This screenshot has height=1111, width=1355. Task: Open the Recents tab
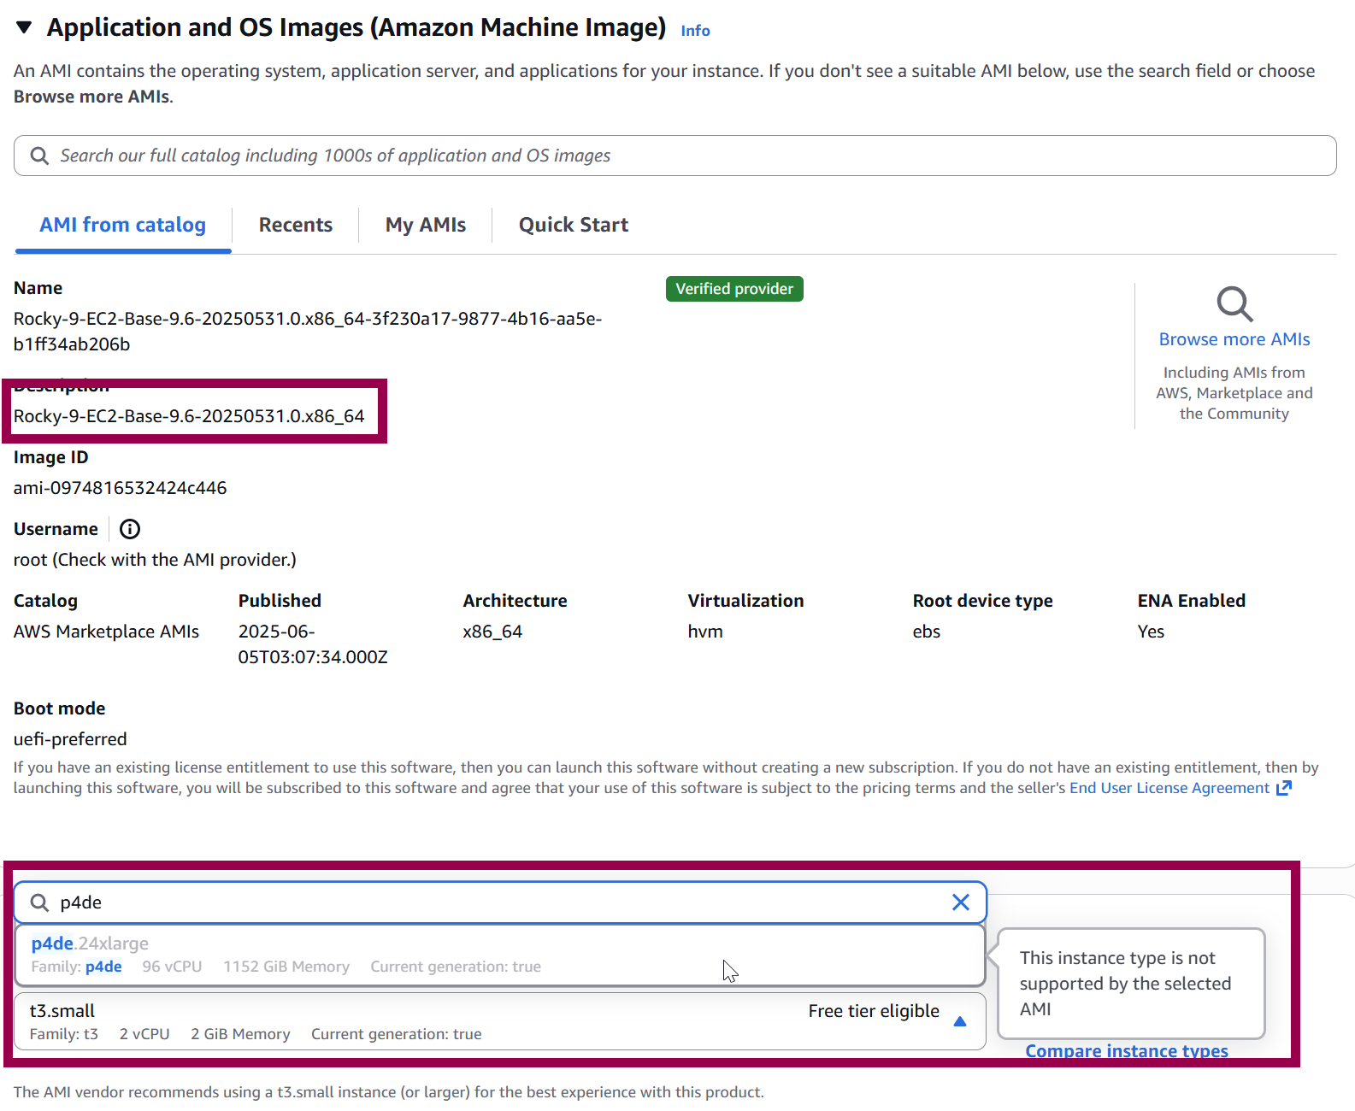295,225
